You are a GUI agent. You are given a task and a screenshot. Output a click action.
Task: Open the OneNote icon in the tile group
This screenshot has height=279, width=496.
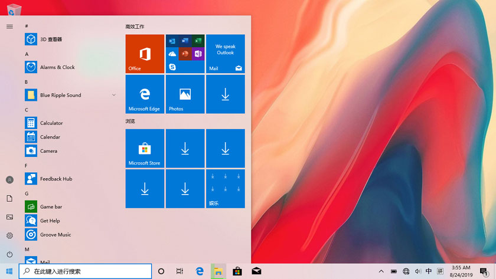click(x=198, y=54)
